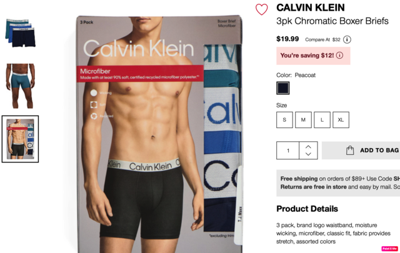Pick size XL
The image size is (400, 253).
[341, 119]
